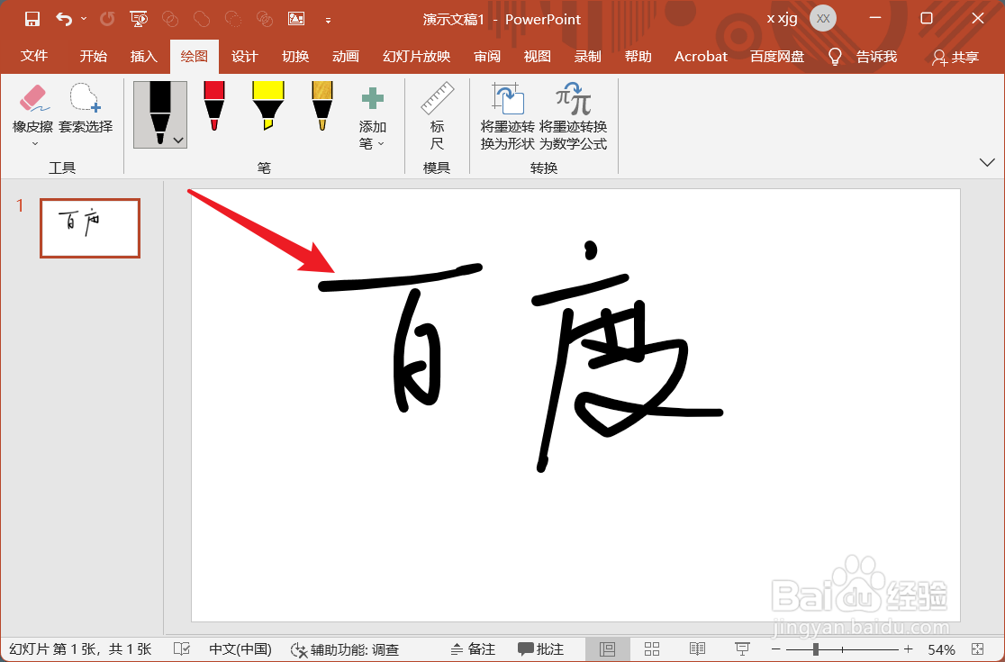
Task: Pick the gold glitter pencil
Action: pyautogui.click(x=321, y=105)
